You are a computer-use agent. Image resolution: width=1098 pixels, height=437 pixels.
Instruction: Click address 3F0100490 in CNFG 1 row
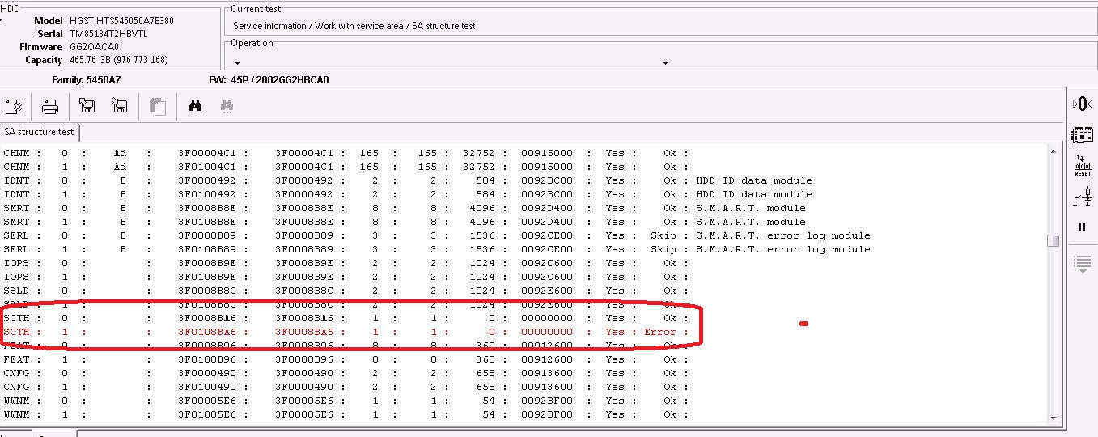[207, 387]
